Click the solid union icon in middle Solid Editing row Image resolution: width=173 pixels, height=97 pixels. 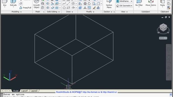tap(48, 4)
